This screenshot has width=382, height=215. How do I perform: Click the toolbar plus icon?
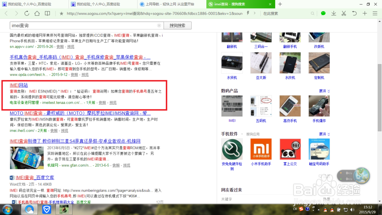point(364,13)
